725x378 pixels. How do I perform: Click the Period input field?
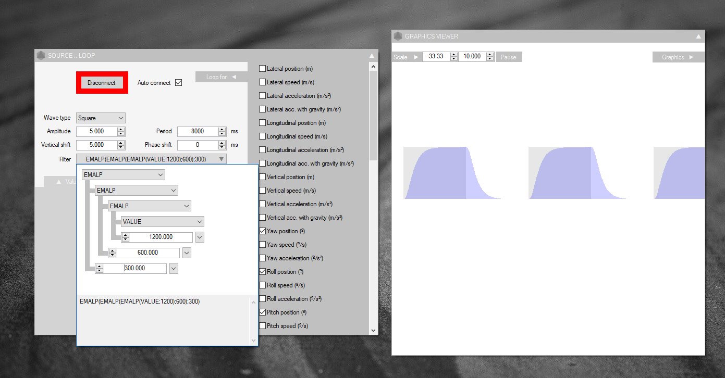(x=197, y=131)
